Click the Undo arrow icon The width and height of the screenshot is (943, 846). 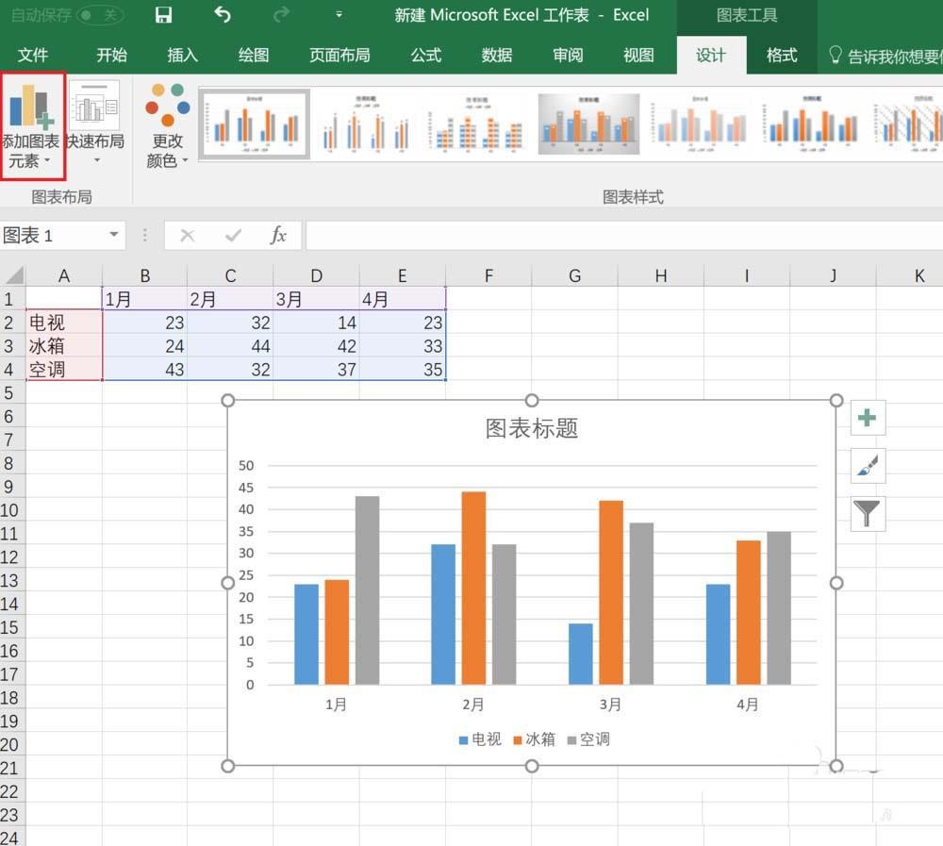point(223,15)
